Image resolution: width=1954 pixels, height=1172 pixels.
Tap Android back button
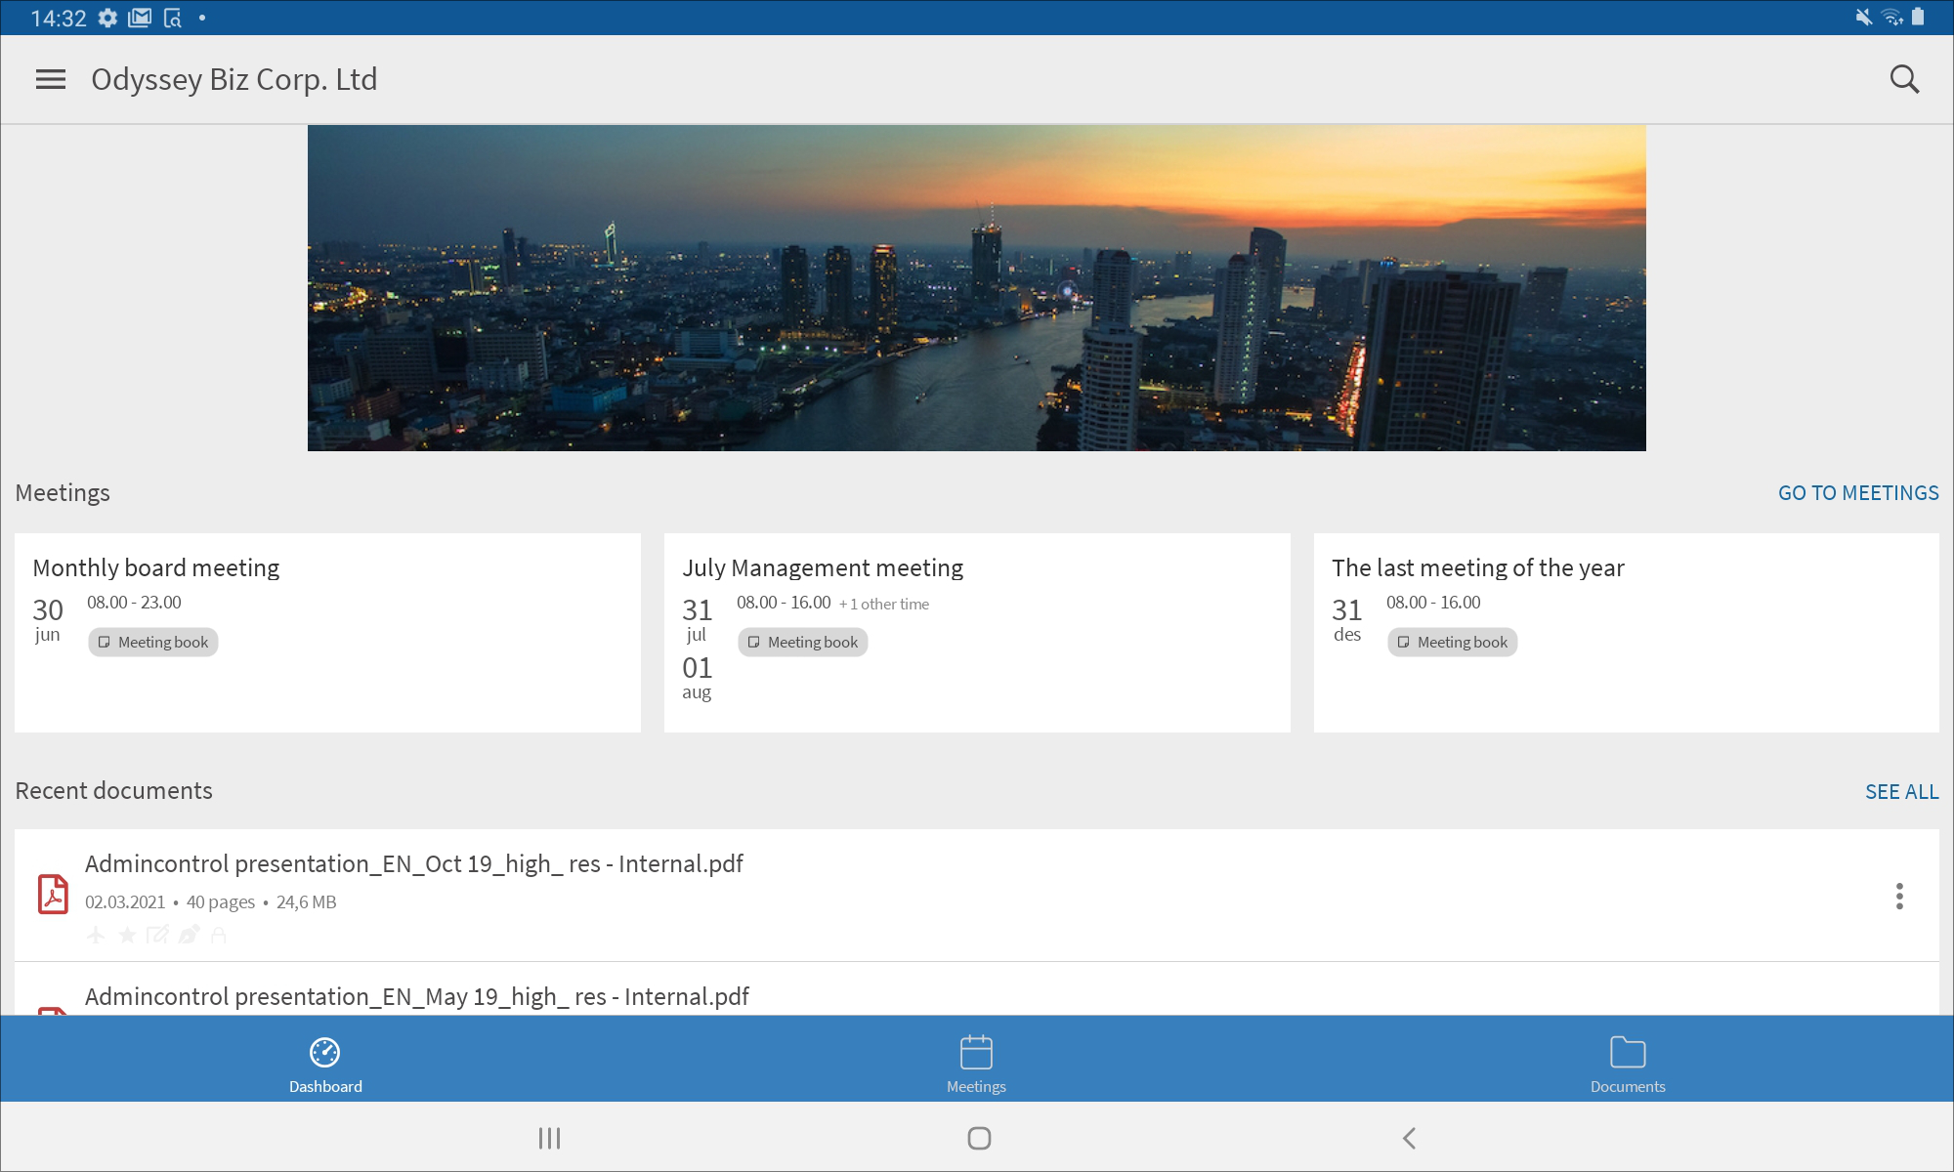tap(1409, 1138)
